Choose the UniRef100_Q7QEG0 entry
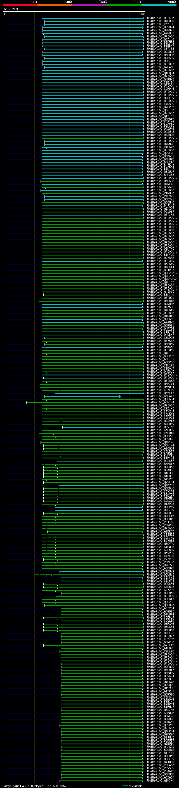Image resolution: width=179 pixels, height=788 pixels. tap(161, 98)
